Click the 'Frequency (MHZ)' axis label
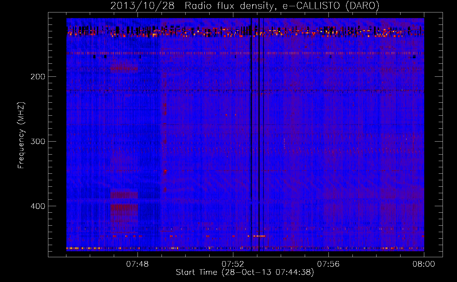Screen dimensions: 457x282 (x=21, y=135)
